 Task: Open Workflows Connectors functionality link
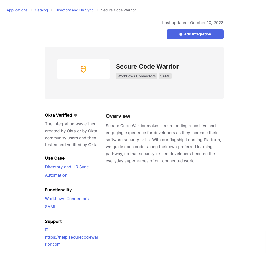67,199
